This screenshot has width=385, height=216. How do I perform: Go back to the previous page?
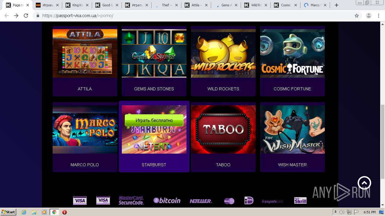(x=7, y=16)
